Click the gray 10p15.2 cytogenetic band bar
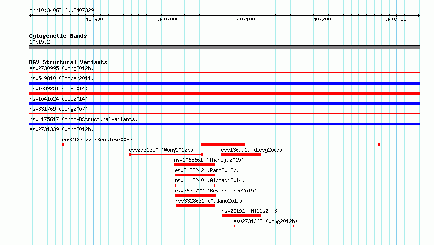Screen dimensions: 434x245 pos(224,47)
